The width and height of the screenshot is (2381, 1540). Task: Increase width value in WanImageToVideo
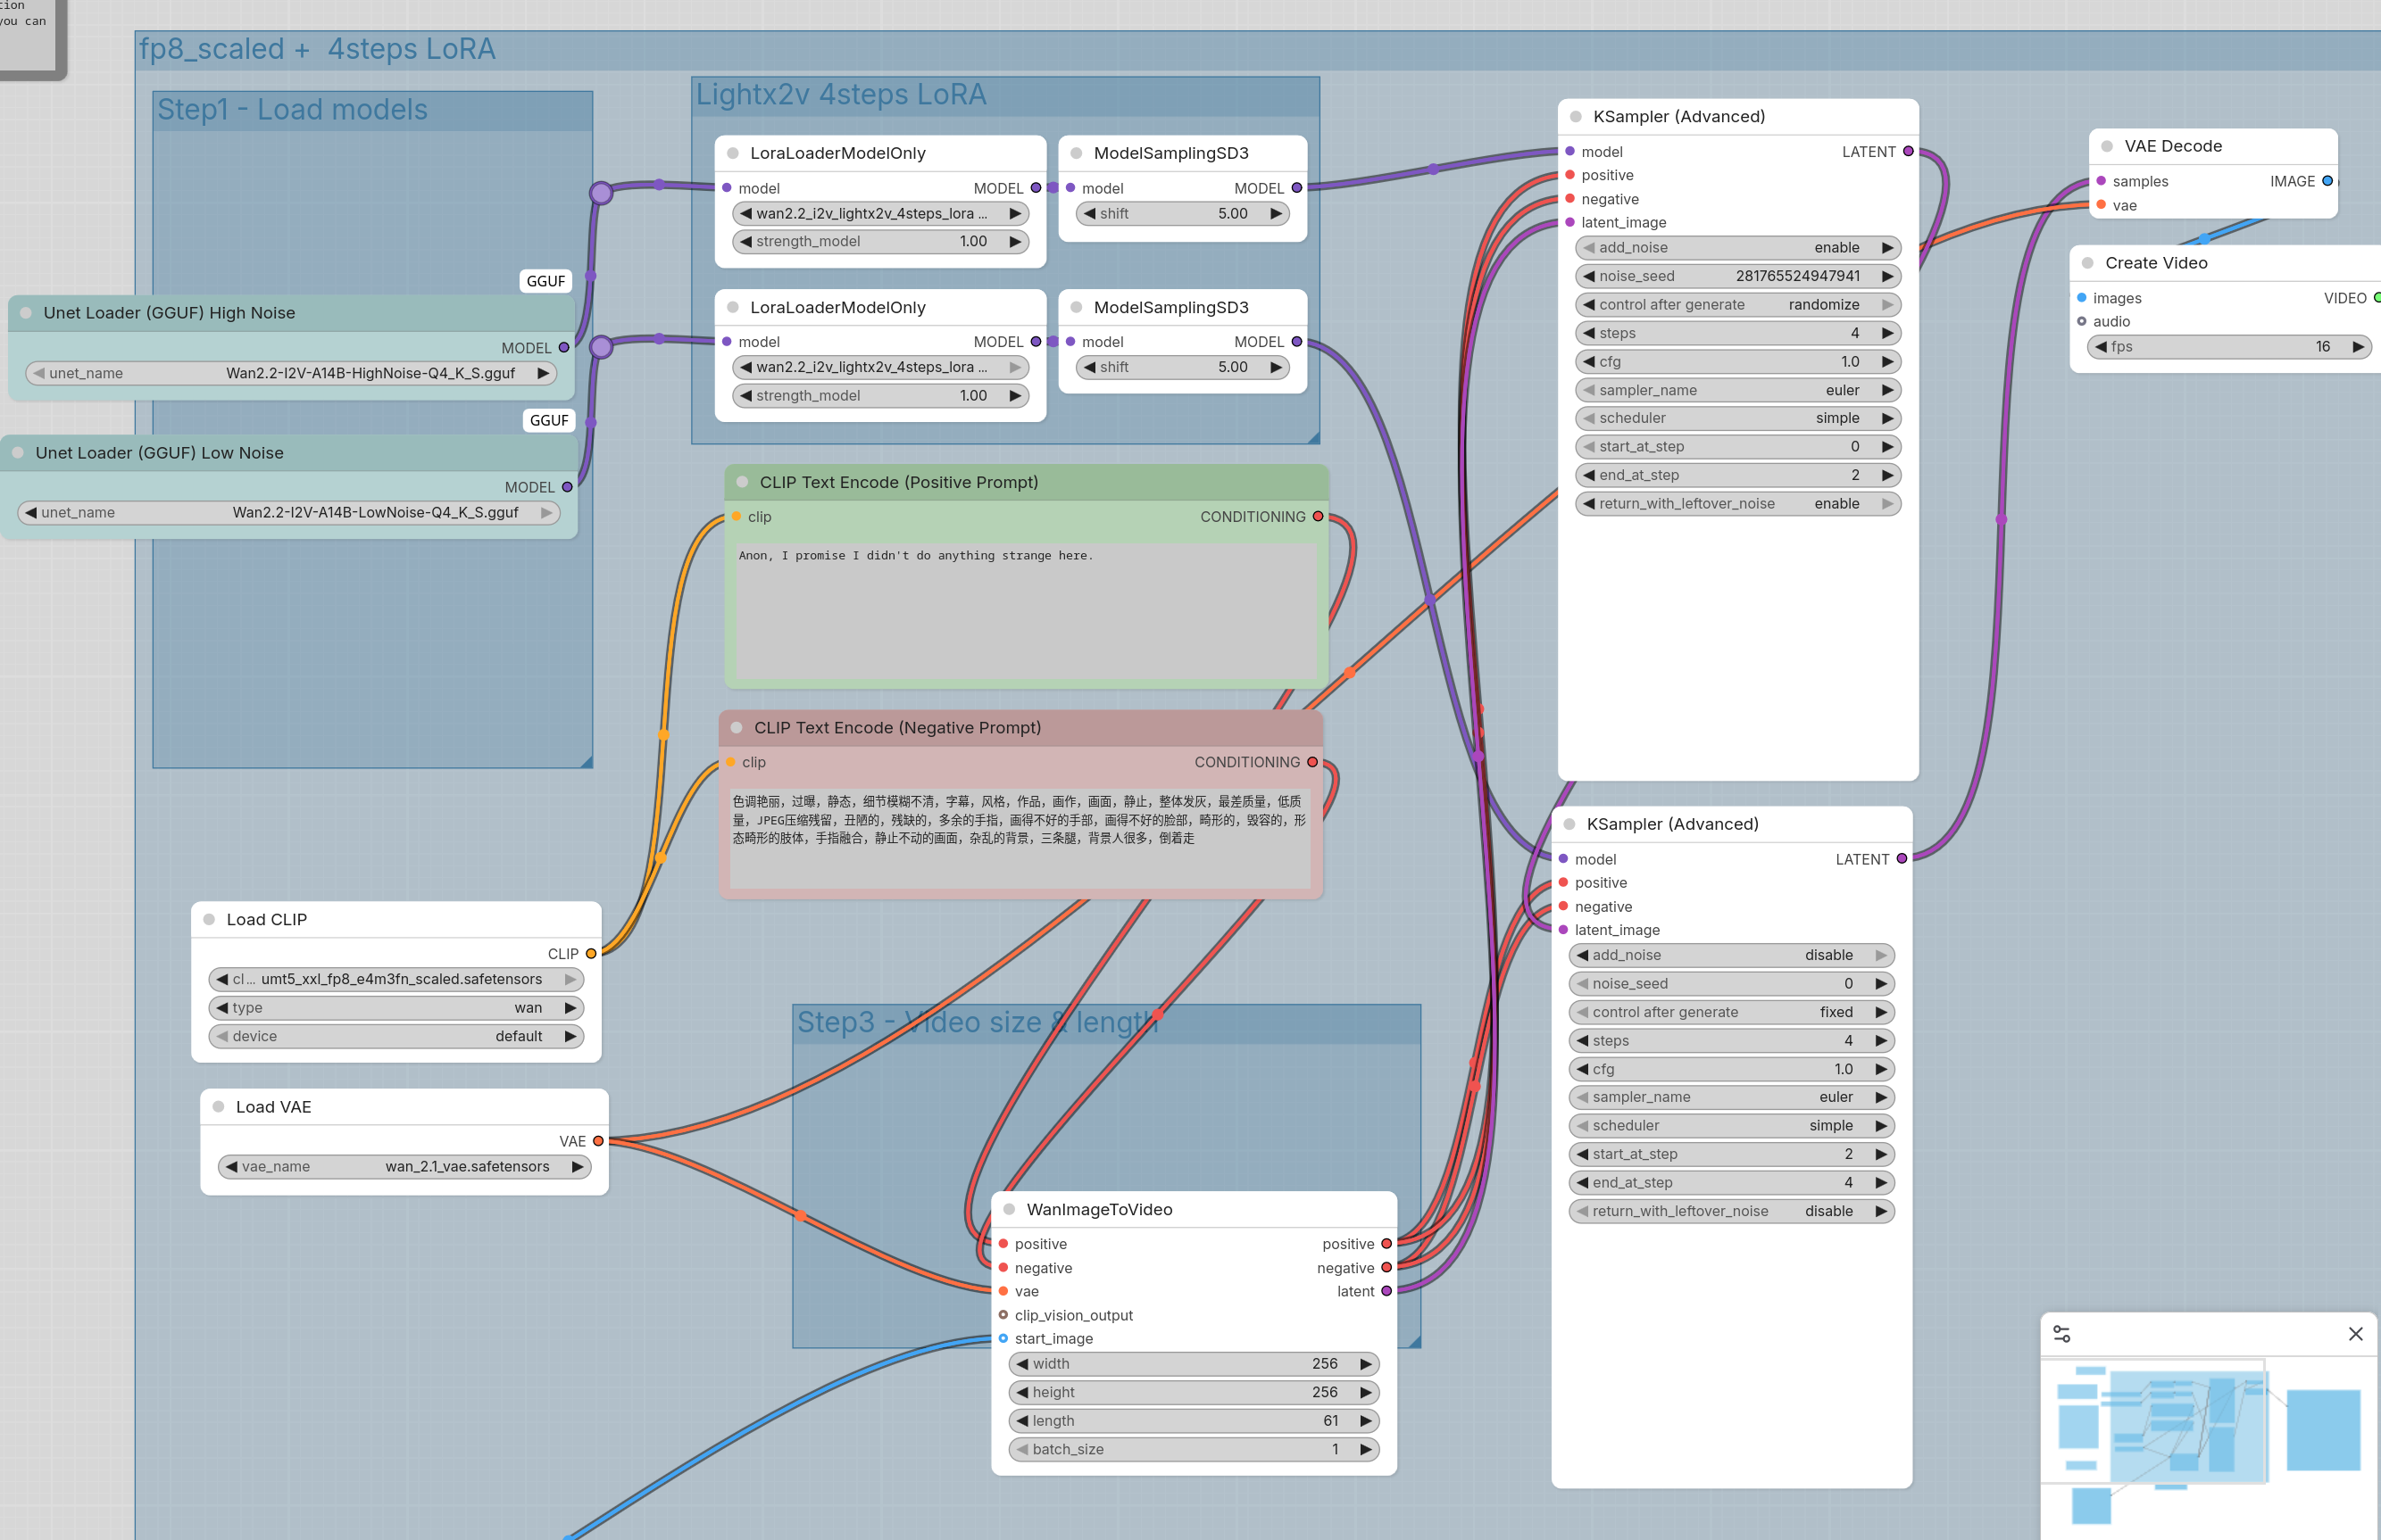pyautogui.click(x=1366, y=1364)
